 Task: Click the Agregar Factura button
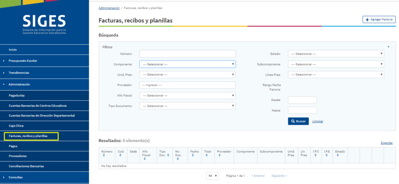[379, 20]
